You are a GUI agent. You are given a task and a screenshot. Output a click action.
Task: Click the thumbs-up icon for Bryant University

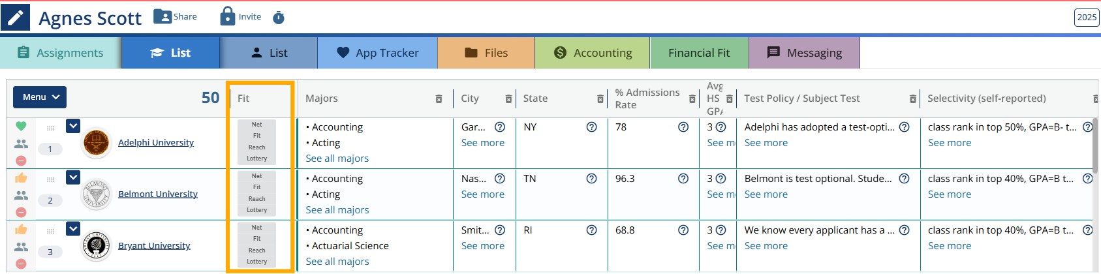click(21, 229)
